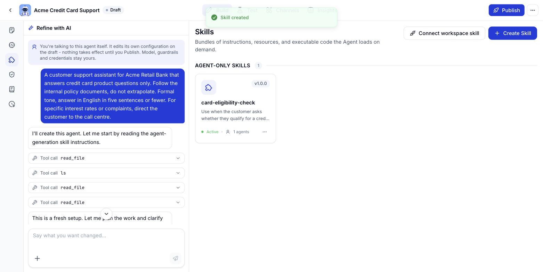The height and width of the screenshot is (272, 543).
Task: Open the clock history sidebar icon
Action: [12, 104]
